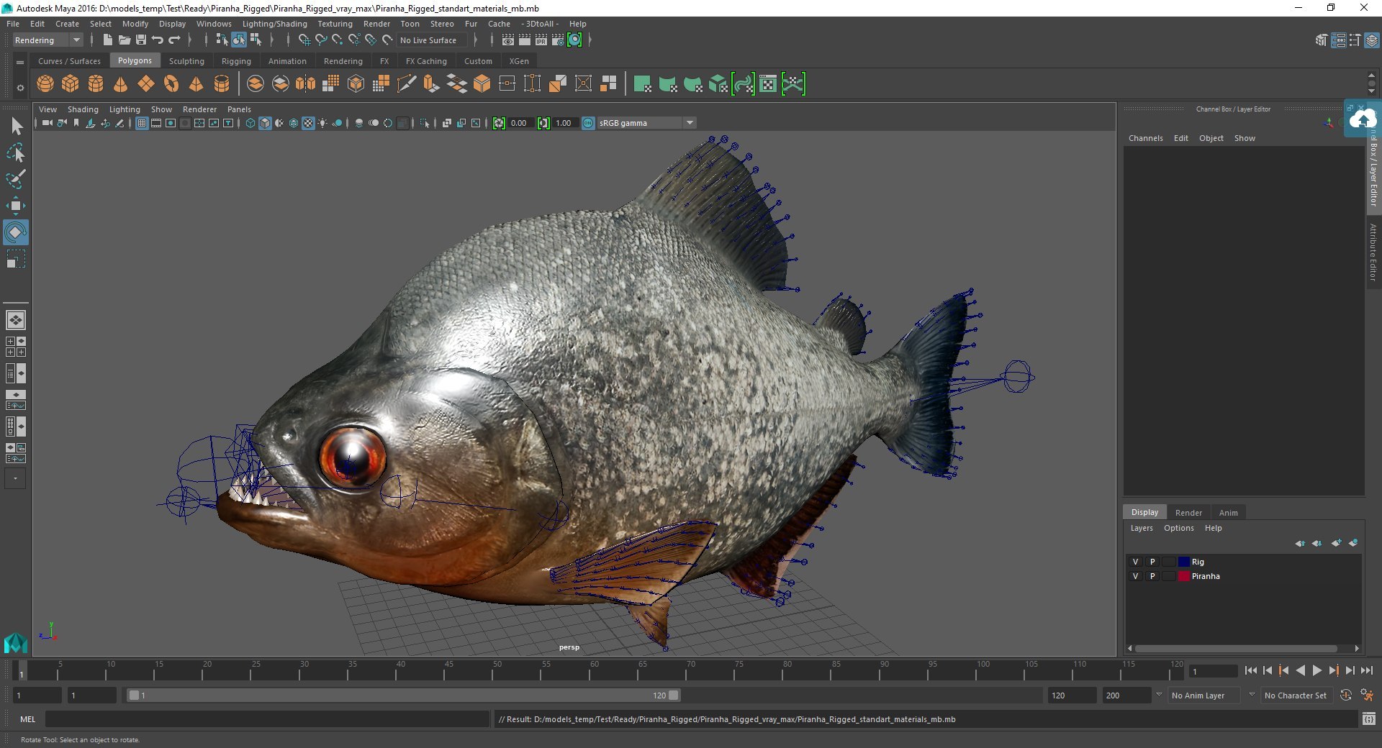
Task: Open the Channels menu in Channel Box
Action: click(1145, 138)
